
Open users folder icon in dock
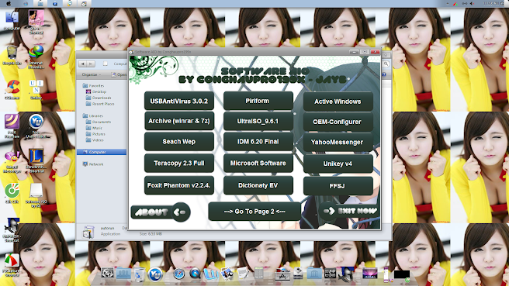point(123,274)
